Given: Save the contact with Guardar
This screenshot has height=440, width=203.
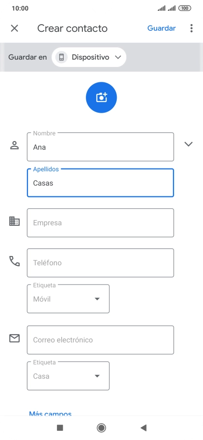Looking at the screenshot, I should tap(162, 28).
